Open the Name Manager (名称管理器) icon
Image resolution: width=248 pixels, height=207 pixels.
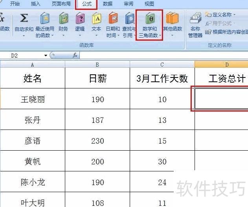click(x=196, y=18)
